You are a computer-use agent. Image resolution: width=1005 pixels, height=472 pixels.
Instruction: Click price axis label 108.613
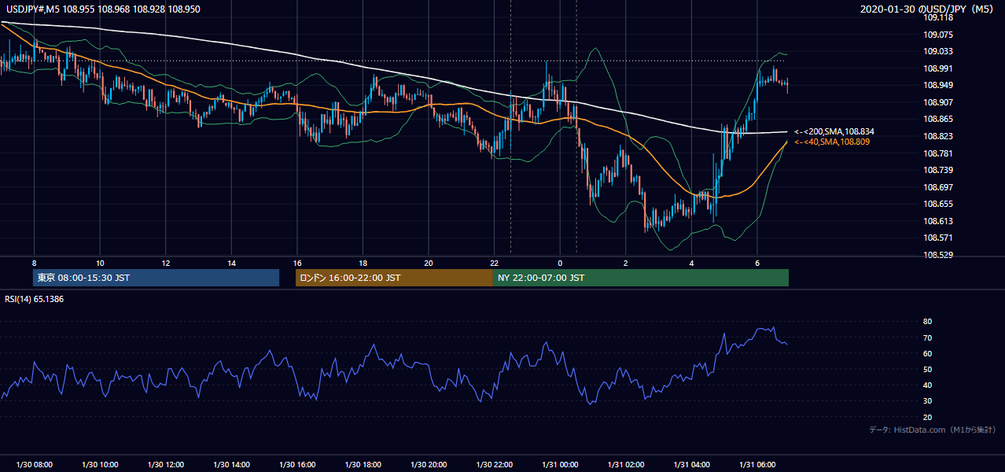click(x=937, y=221)
